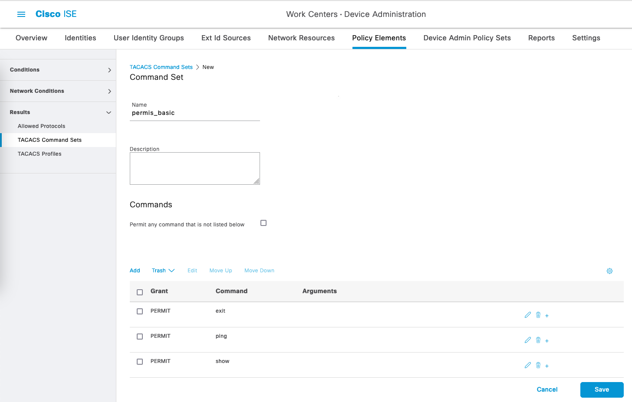Edit the exit command with pencil icon
This screenshot has width=632, height=402.
pos(527,315)
